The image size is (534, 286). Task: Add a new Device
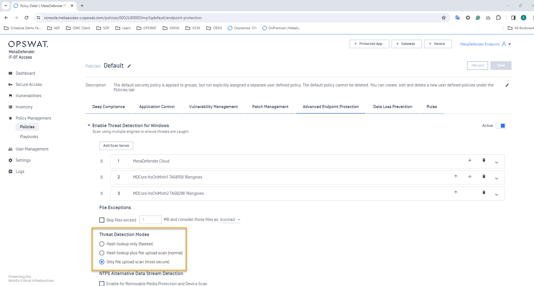(438, 44)
